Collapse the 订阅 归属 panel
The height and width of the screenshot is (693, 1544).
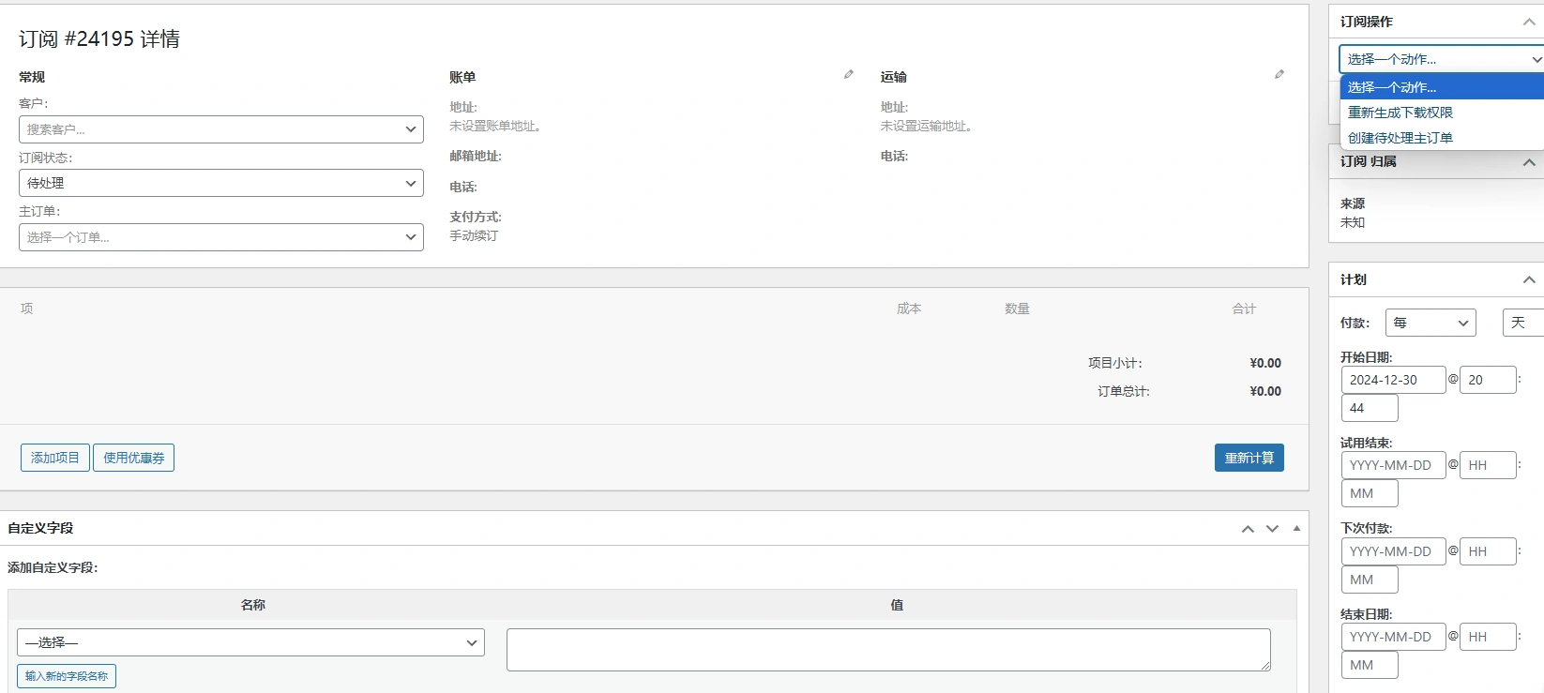(1529, 162)
